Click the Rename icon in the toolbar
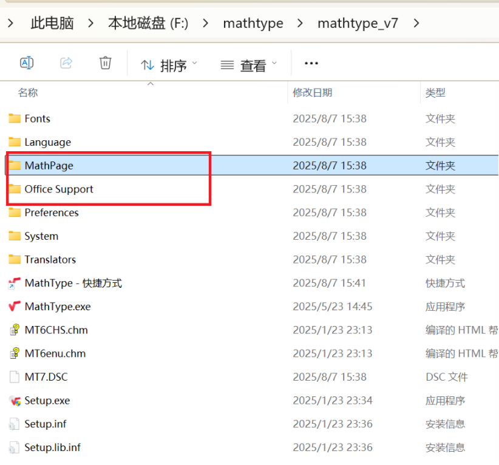499x465 pixels. [x=26, y=63]
